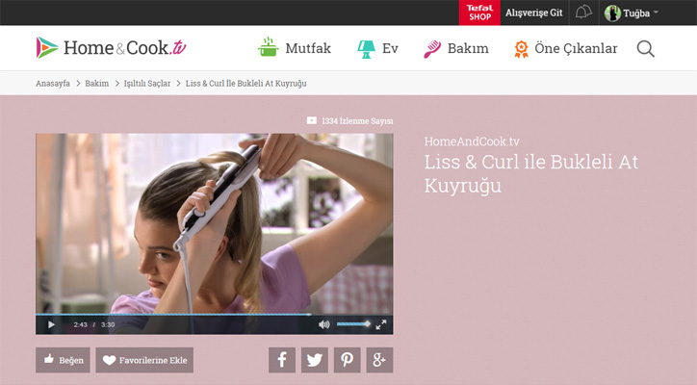Click the green cooking pot icon
Viewport: 697px width, 385px height.
tap(268, 47)
